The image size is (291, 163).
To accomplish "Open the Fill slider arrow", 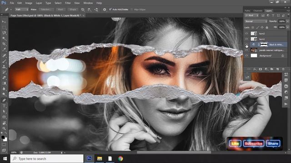I will 288,27.
